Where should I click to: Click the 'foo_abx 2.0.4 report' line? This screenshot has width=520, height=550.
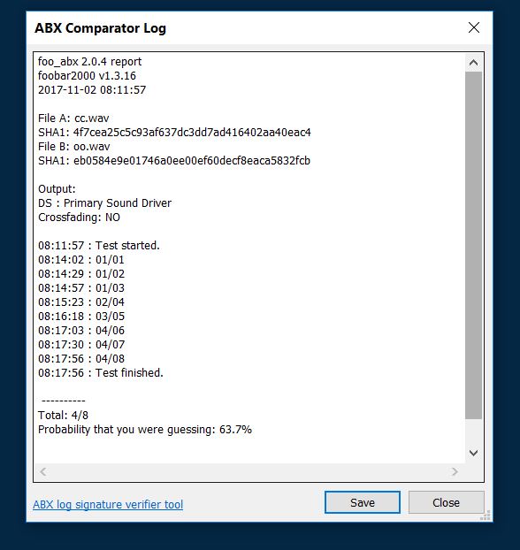tap(90, 62)
